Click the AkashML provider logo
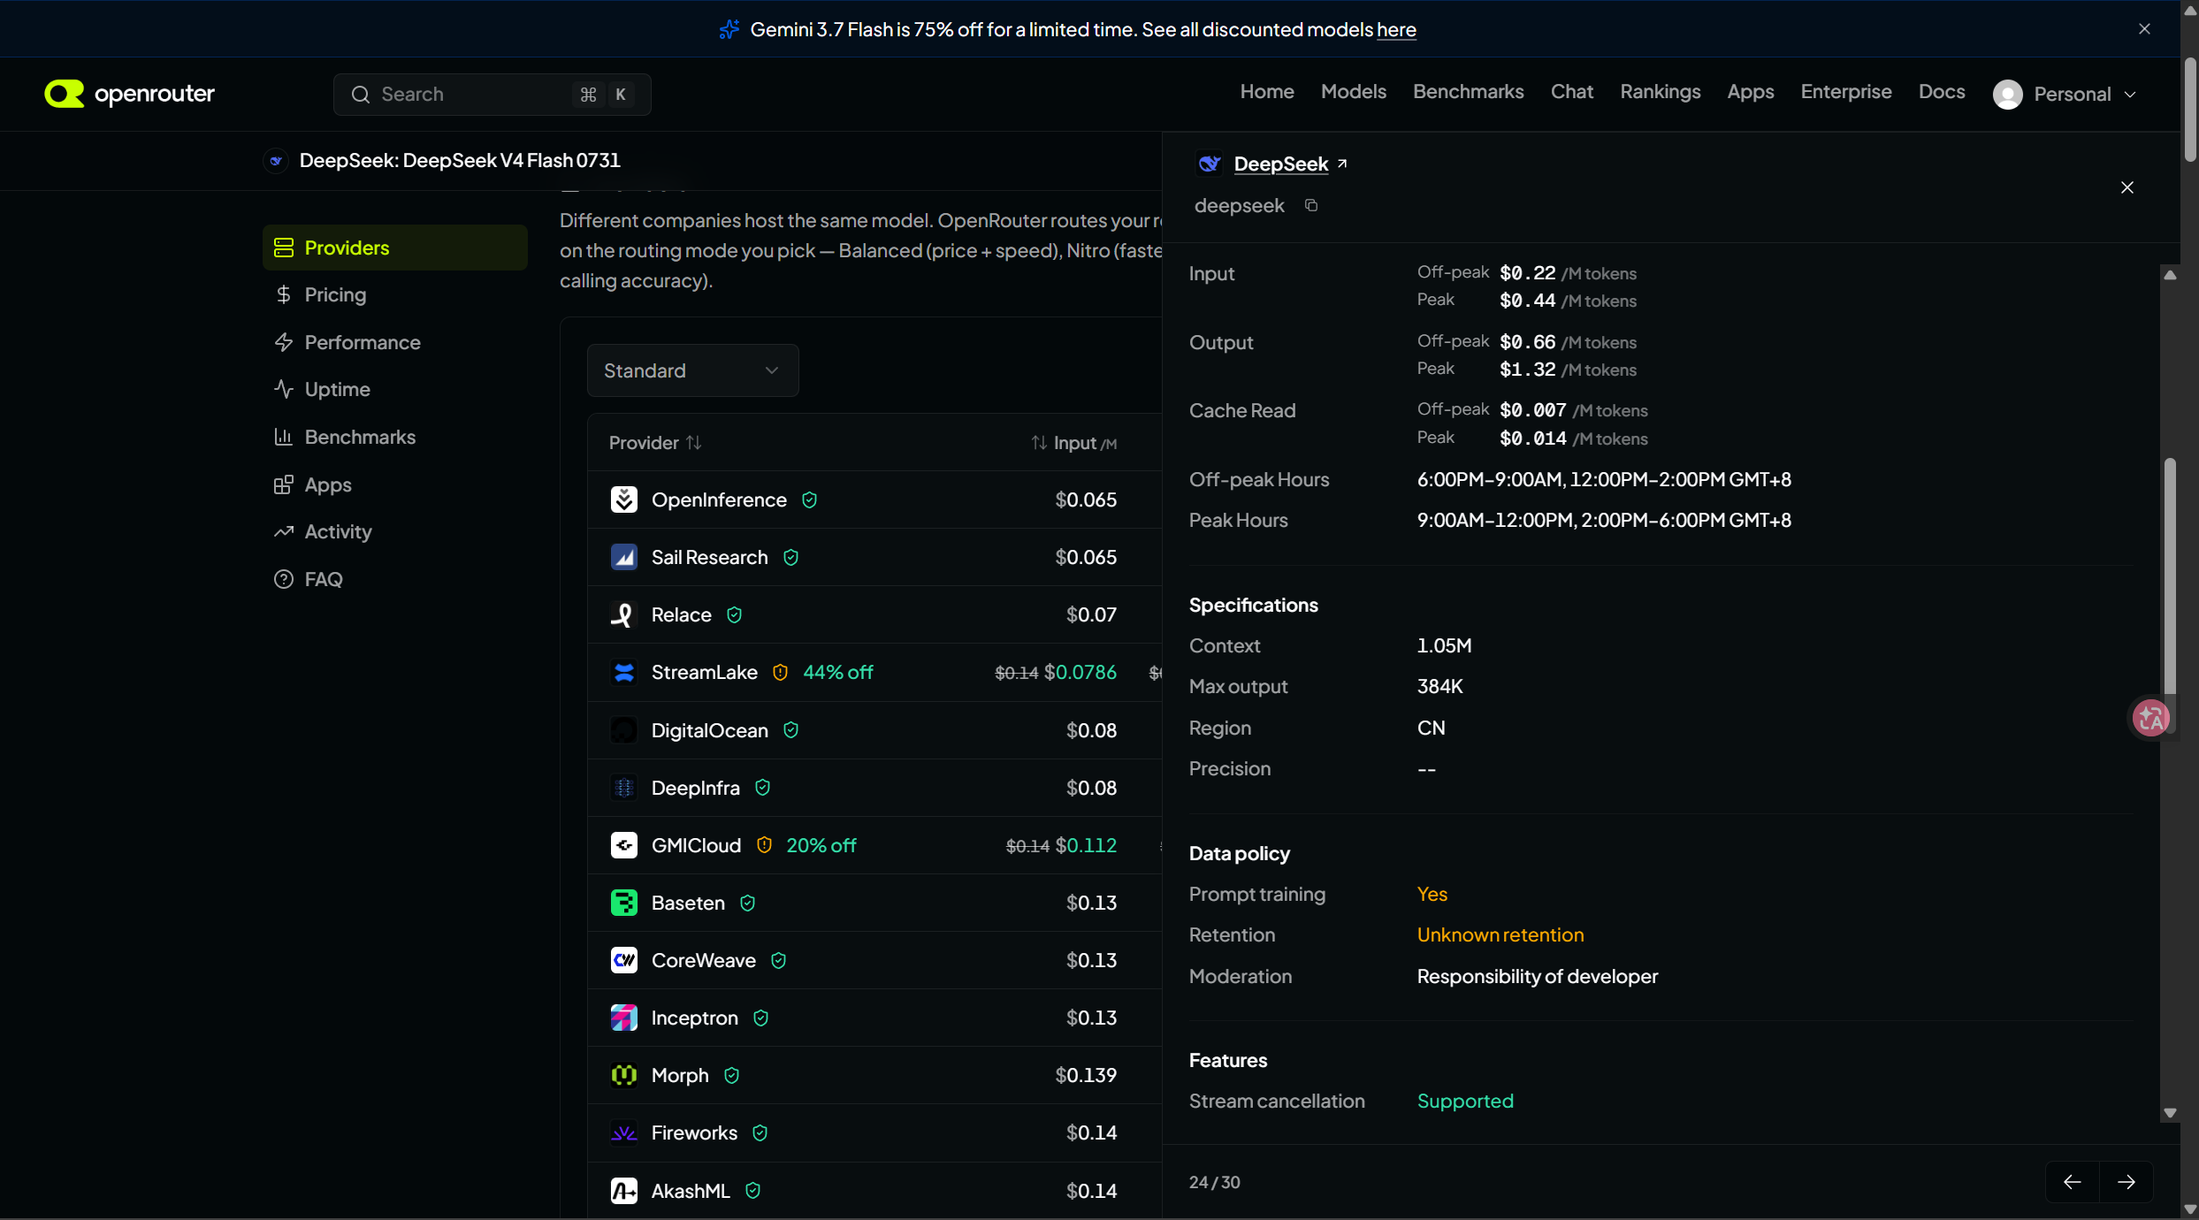Viewport: 2199px width, 1220px height. (x=624, y=1191)
